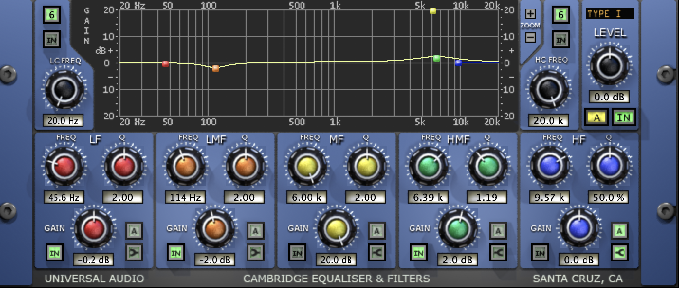Click the blue HF band handle on the graph
This screenshot has height=288, width=679.
458,63
